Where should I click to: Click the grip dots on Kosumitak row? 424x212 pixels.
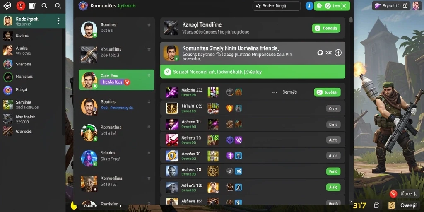(149, 49)
